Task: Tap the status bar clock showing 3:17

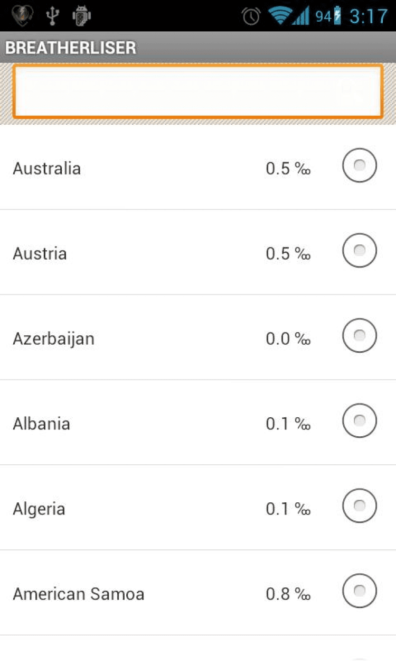Action: (x=368, y=16)
